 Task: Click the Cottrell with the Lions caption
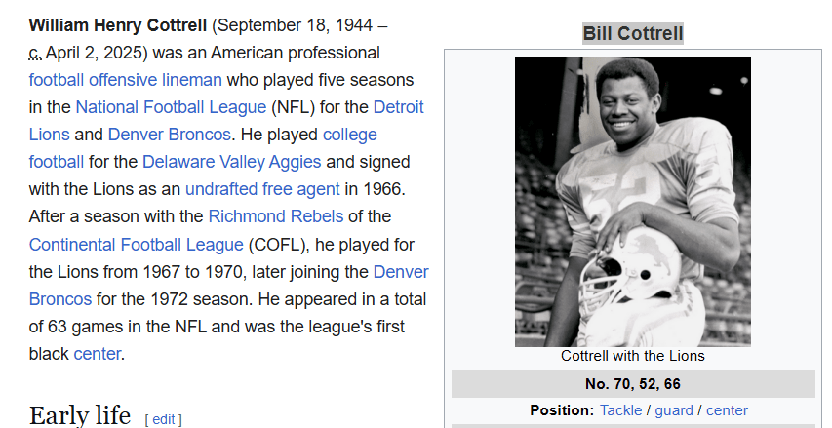(x=632, y=356)
